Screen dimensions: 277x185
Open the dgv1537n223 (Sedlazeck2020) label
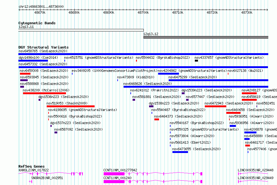(x=75, y=123)
